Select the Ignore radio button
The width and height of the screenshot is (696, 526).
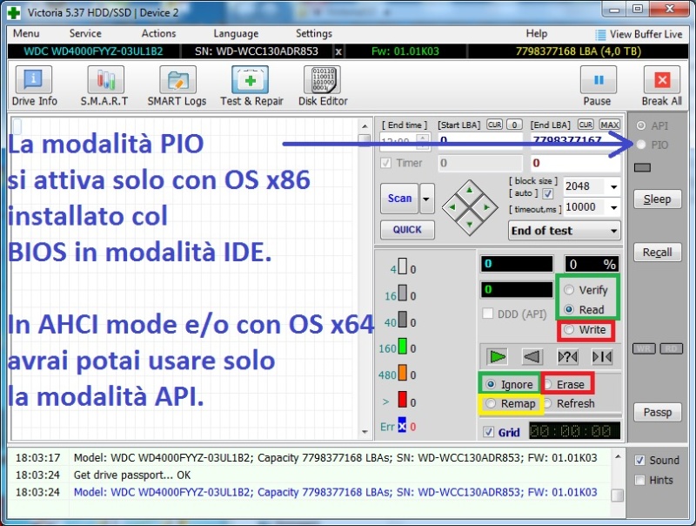pyautogui.click(x=491, y=384)
